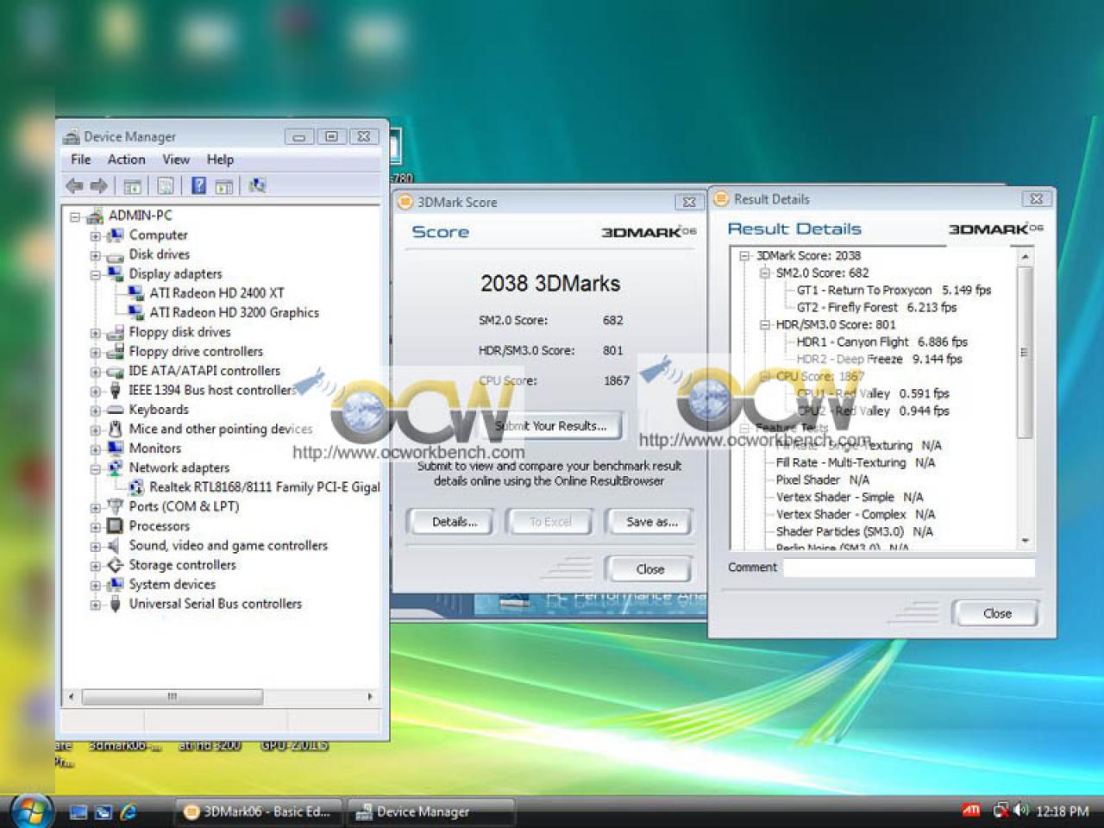Collapse the Network adapters node
1104x828 pixels.
click(x=96, y=468)
